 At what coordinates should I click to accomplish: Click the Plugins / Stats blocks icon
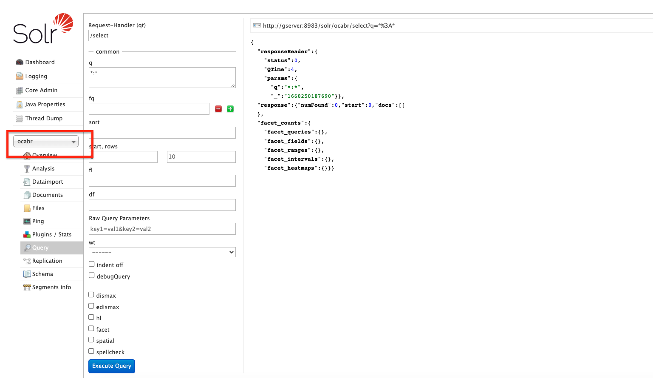pos(27,234)
